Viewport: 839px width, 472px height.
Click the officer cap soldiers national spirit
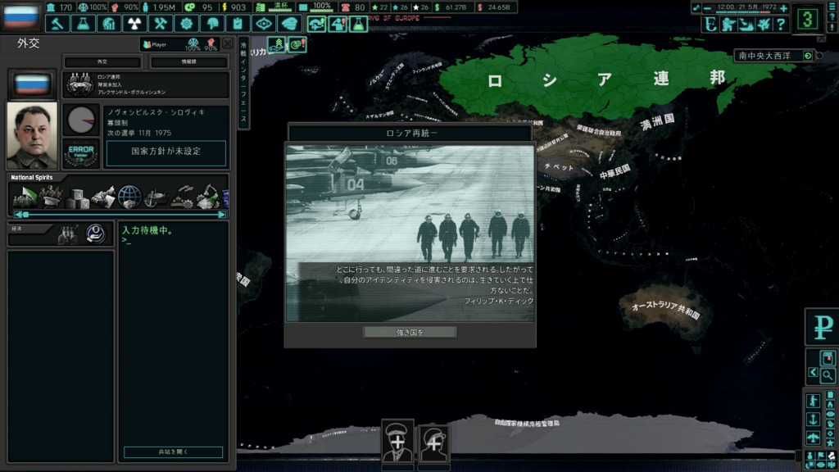(51, 197)
